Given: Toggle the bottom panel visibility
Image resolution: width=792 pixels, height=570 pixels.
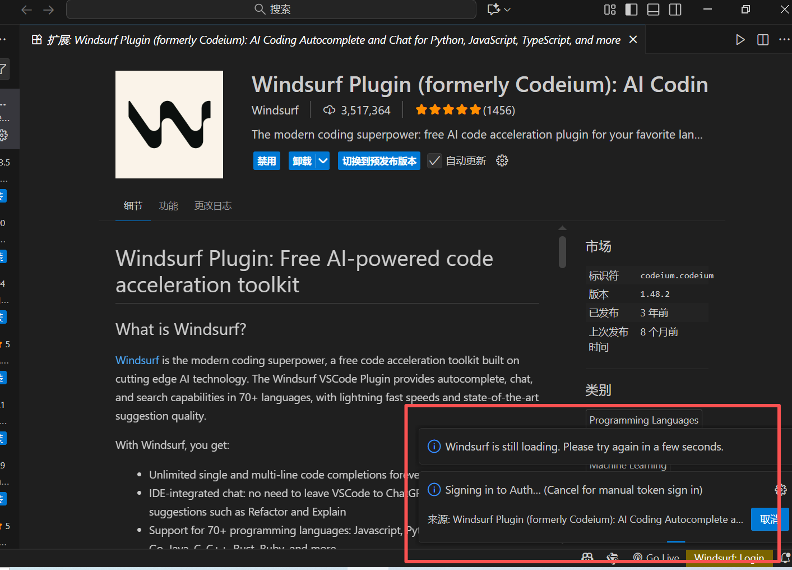Looking at the screenshot, I should (654, 10).
